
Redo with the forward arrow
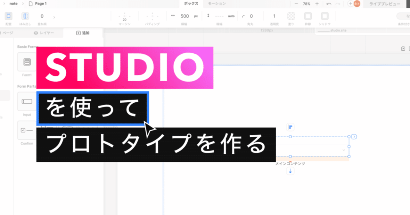[338, 4]
